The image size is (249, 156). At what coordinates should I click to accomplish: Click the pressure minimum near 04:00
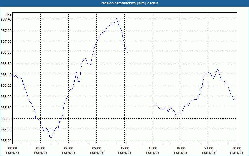51,138
